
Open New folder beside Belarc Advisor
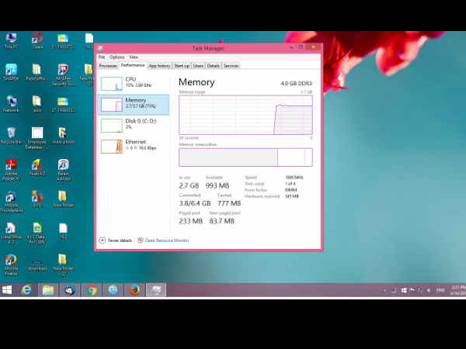(63, 199)
